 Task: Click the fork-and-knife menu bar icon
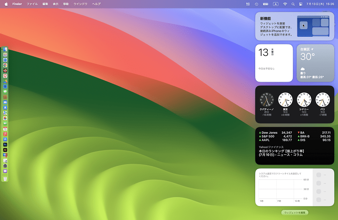(248, 4)
